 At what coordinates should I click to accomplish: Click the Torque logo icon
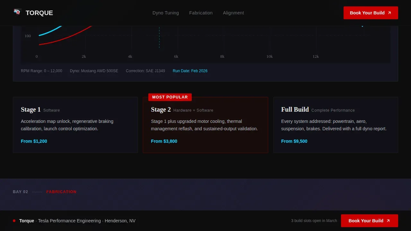click(x=18, y=12)
